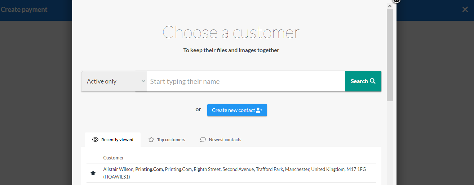Image resolution: width=474 pixels, height=185 pixels.
Task: Switch to the Top customers tab
Action: (x=167, y=139)
